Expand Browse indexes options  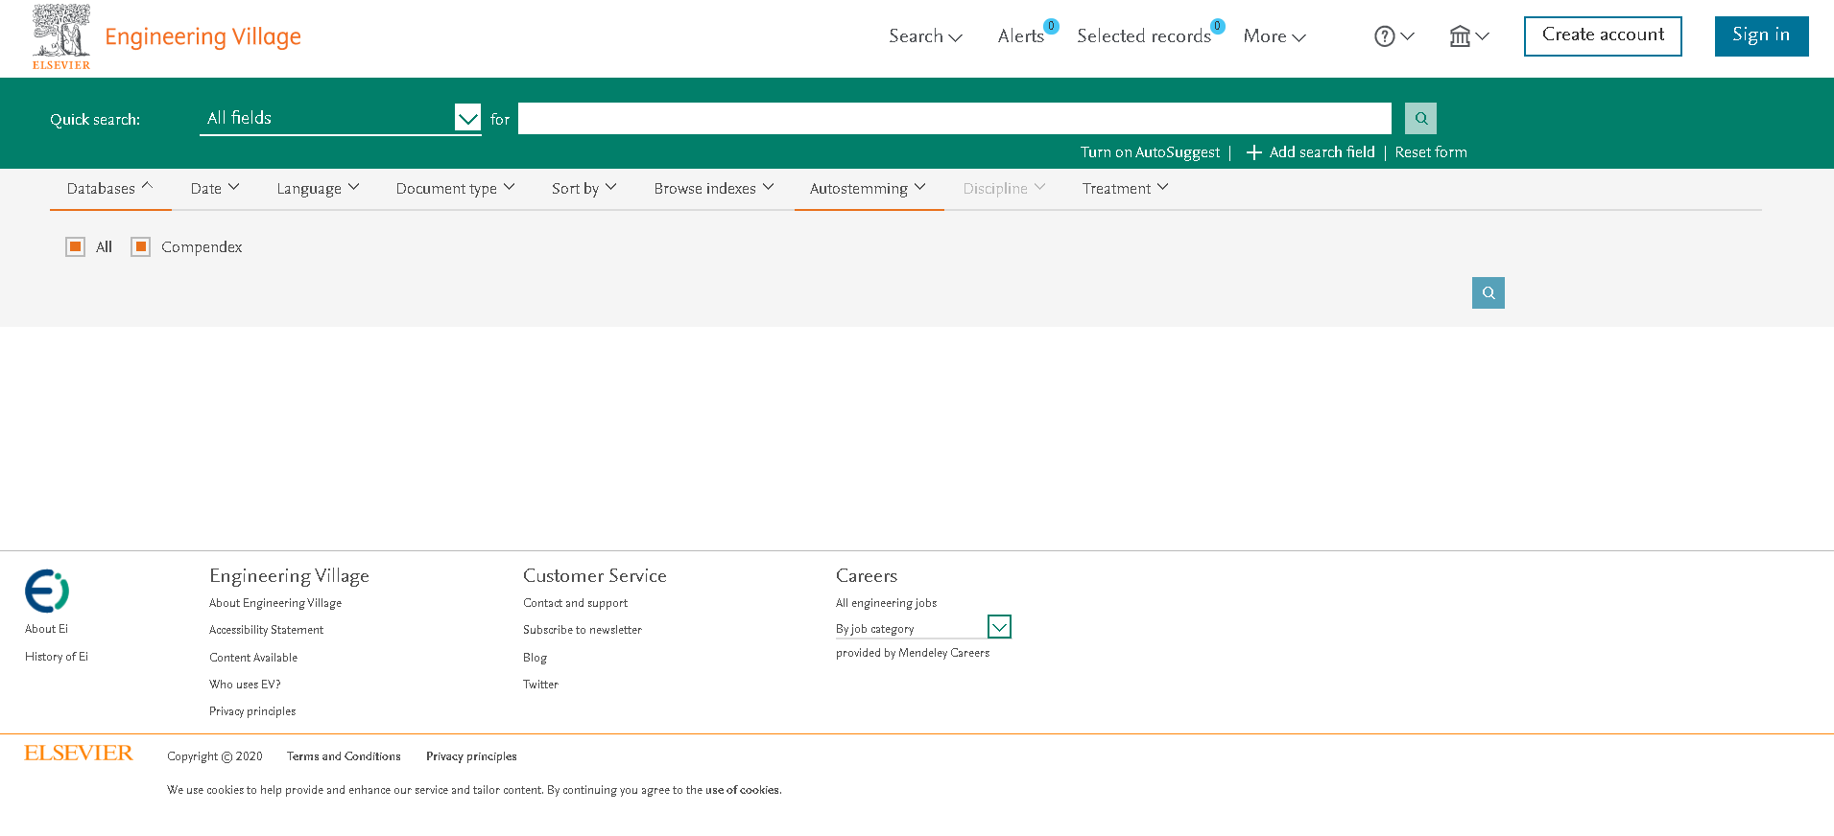(714, 189)
